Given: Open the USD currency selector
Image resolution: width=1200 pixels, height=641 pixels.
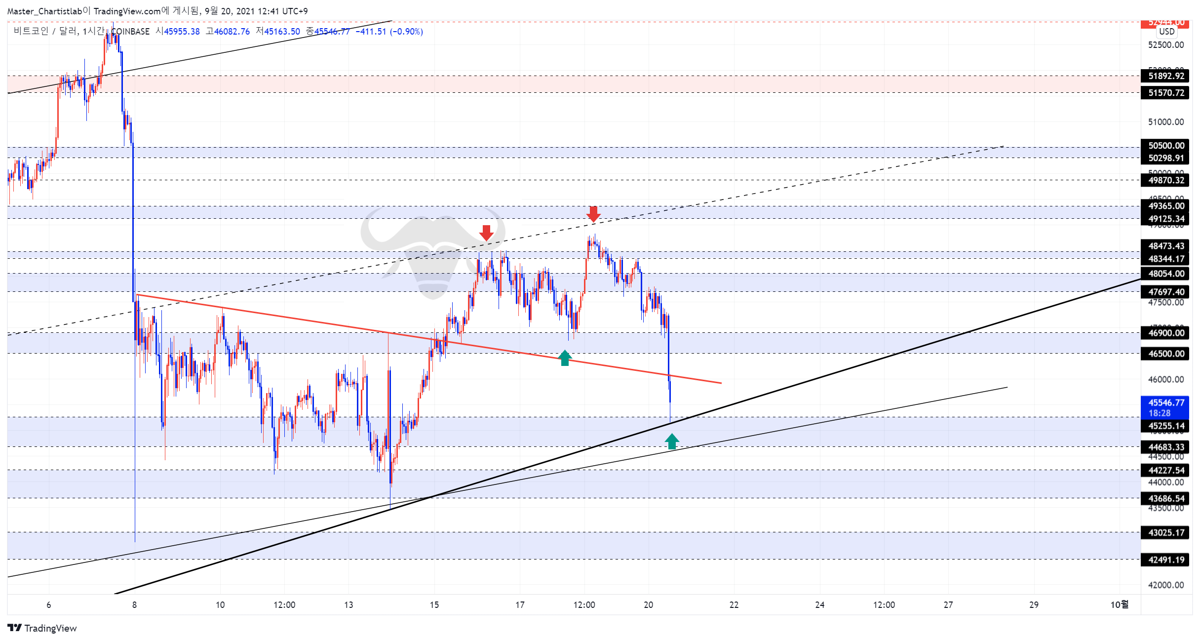Looking at the screenshot, I should point(1166,31).
